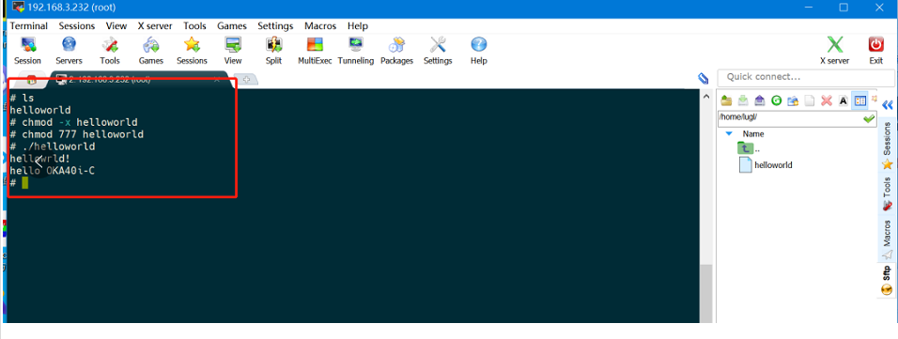Open the X server menu

155,25
